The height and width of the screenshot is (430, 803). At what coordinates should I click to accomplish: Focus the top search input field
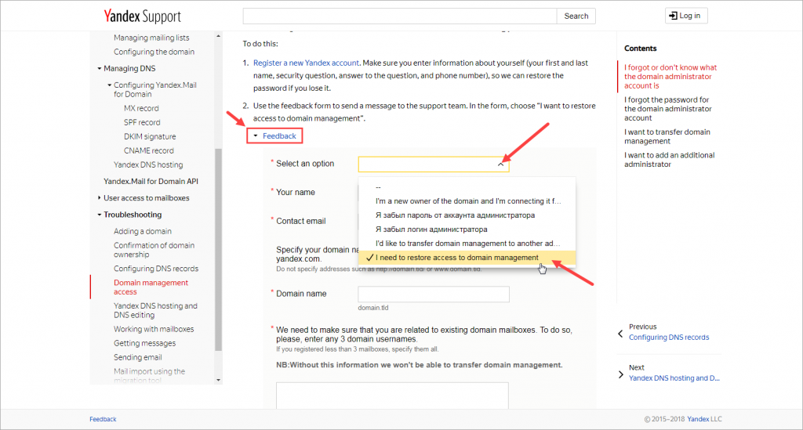[x=399, y=16]
